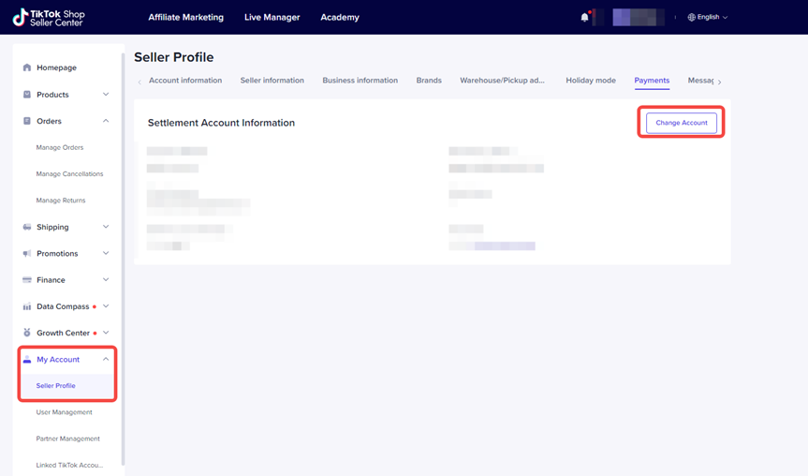Open Manage Orders
This screenshot has height=476, width=808.
click(60, 147)
